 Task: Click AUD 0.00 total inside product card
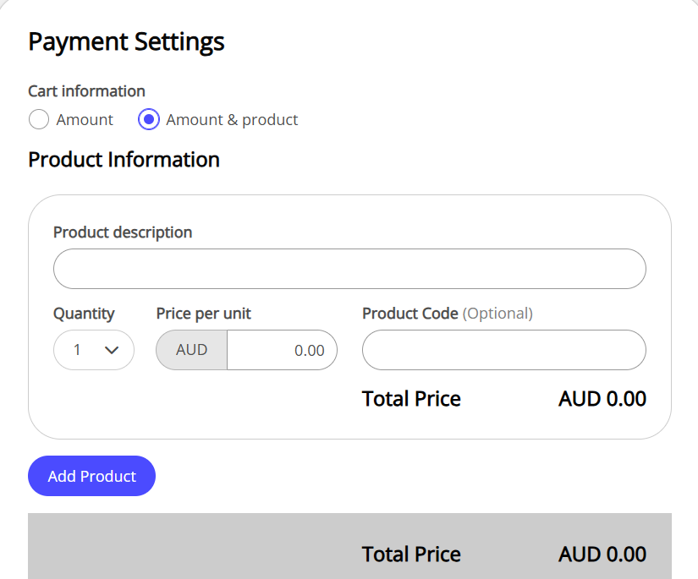click(x=602, y=399)
